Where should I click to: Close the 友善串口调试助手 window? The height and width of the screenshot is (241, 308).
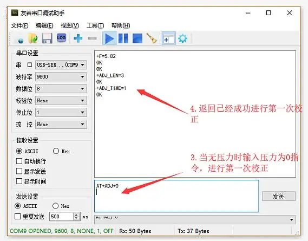tap(290, 13)
